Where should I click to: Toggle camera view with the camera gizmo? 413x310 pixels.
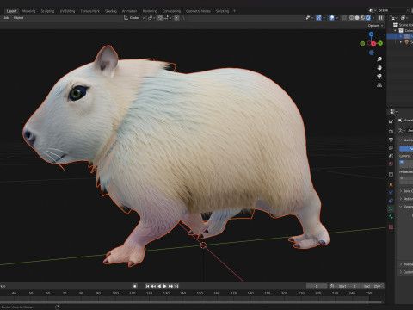[x=379, y=77]
